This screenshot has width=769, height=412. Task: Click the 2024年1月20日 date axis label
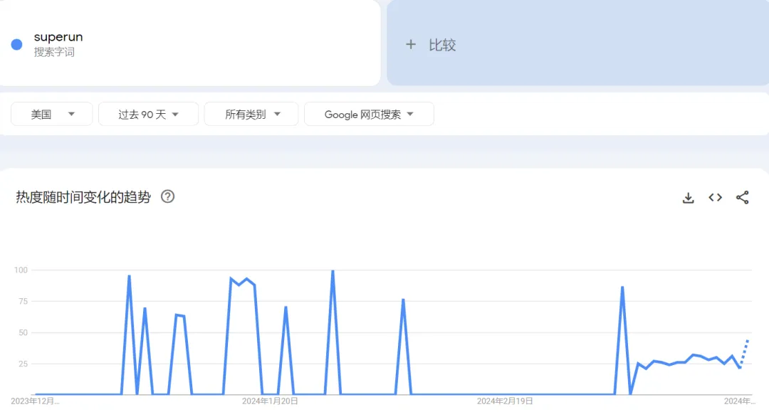tap(270, 401)
